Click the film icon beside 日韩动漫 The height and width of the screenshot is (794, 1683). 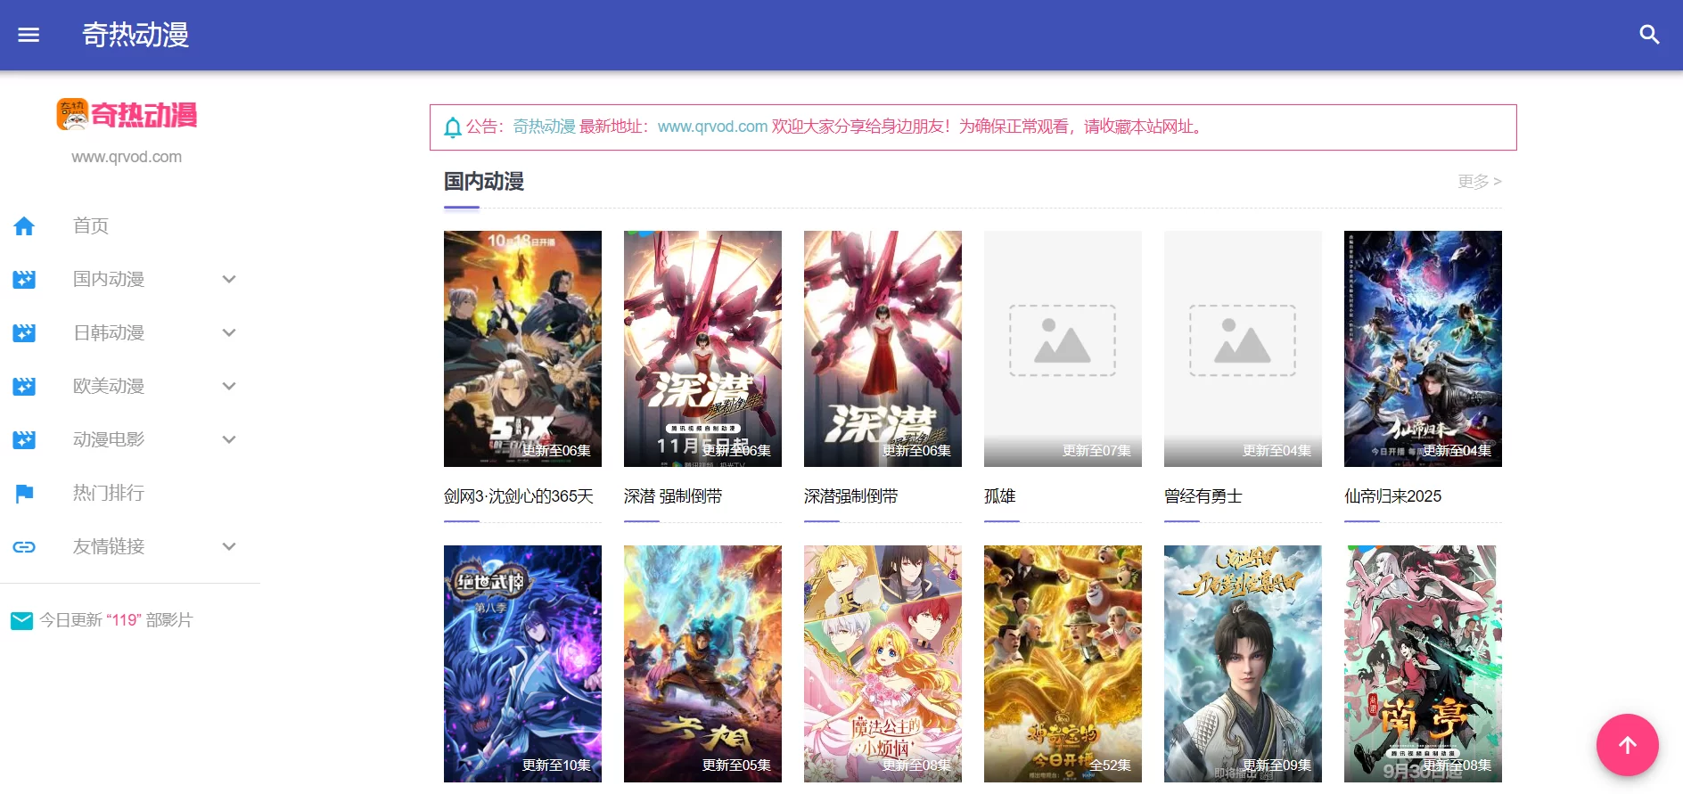24,332
